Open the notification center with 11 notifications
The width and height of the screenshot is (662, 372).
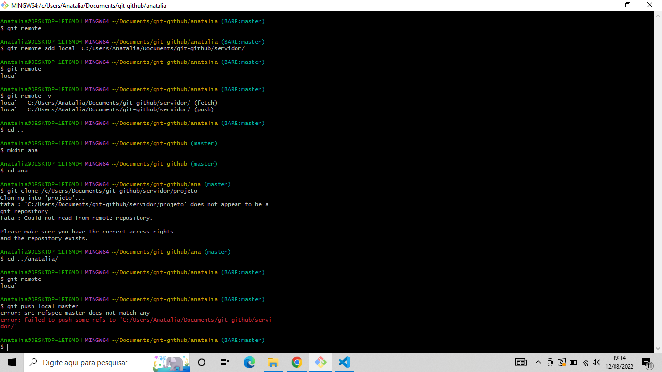click(647, 363)
